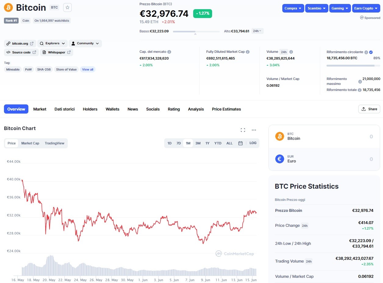Open the Gaming dropdown

[340, 8]
